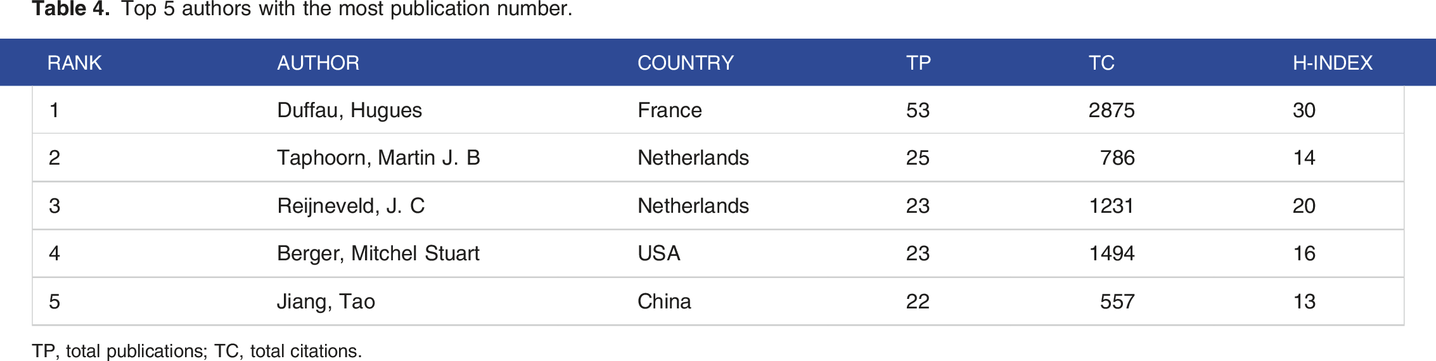Image resolution: width=1436 pixels, height=361 pixels.
Task: Click the COUNTRY column header
Action: 686,63
